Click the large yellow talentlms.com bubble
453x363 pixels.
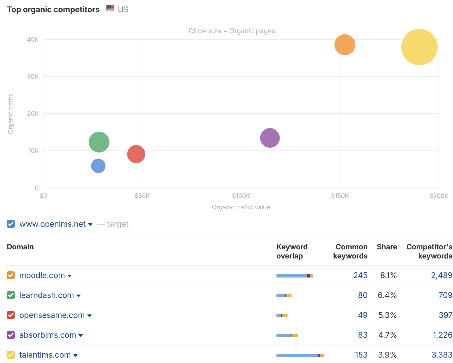coord(419,47)
